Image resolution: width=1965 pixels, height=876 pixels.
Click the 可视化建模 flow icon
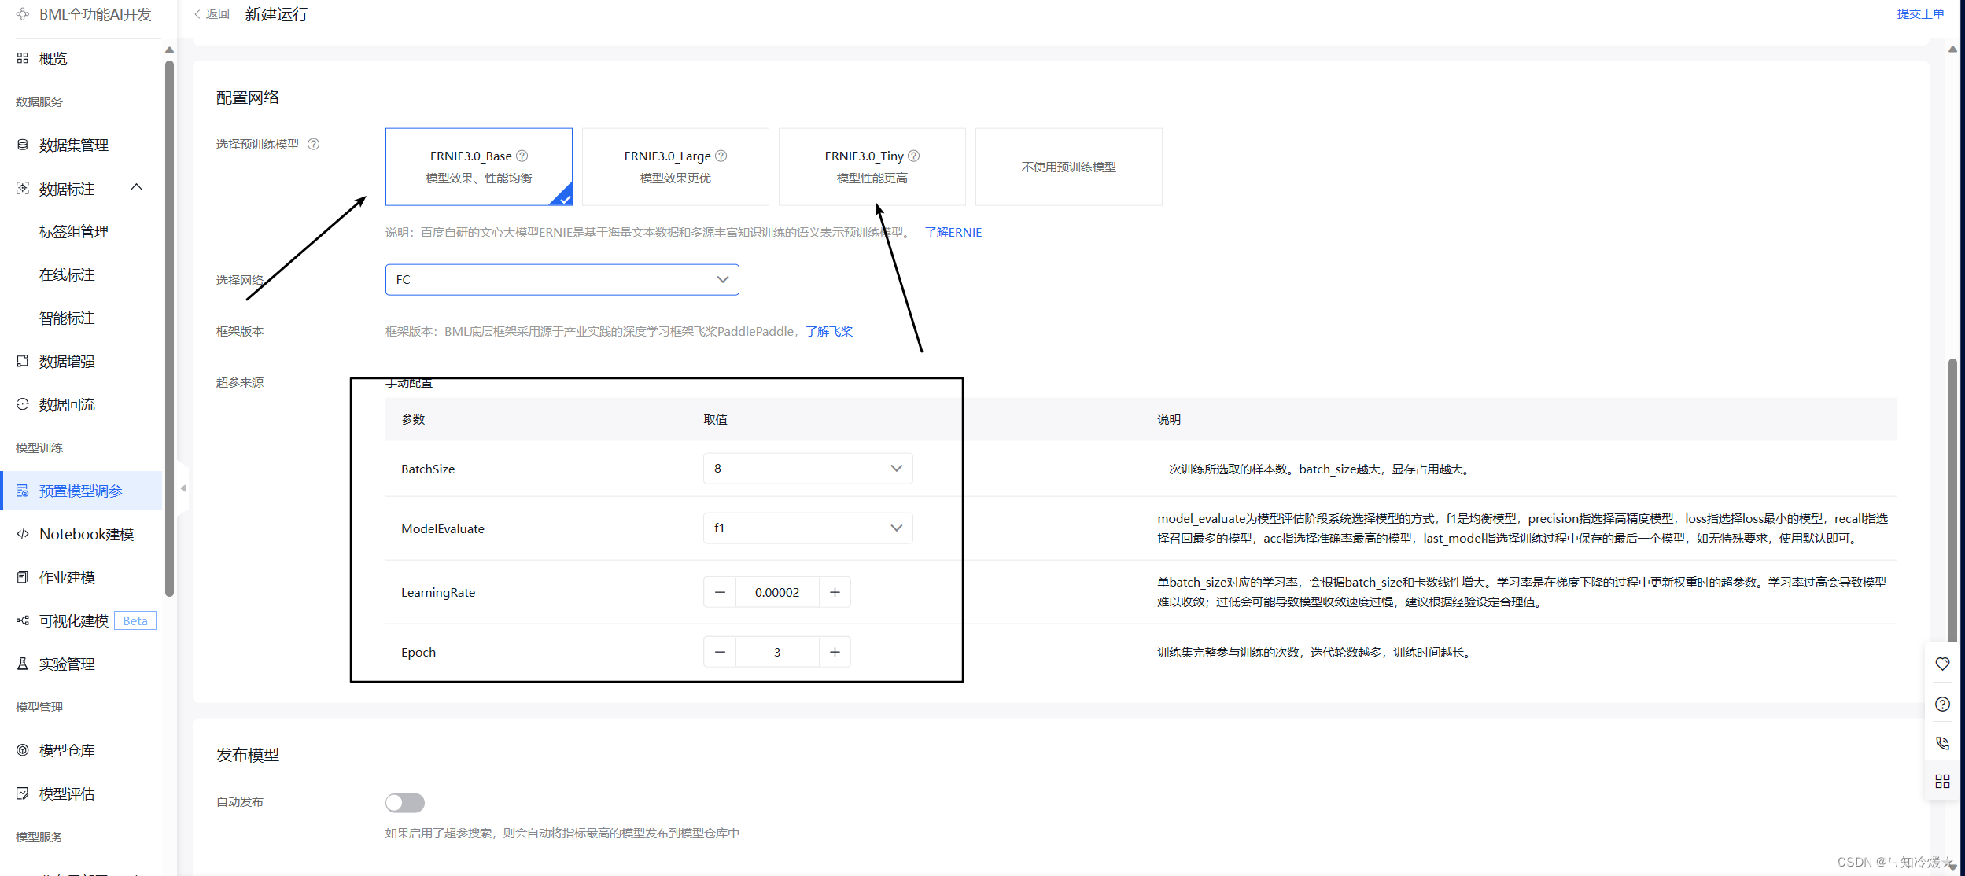pyautogui.click(x=22, y=620)
